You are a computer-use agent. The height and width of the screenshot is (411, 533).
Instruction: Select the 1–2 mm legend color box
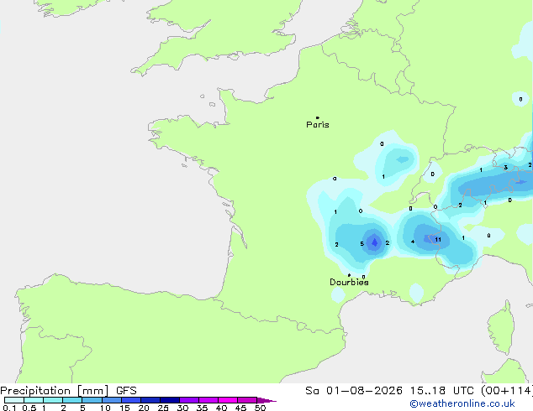click(53, 400)
